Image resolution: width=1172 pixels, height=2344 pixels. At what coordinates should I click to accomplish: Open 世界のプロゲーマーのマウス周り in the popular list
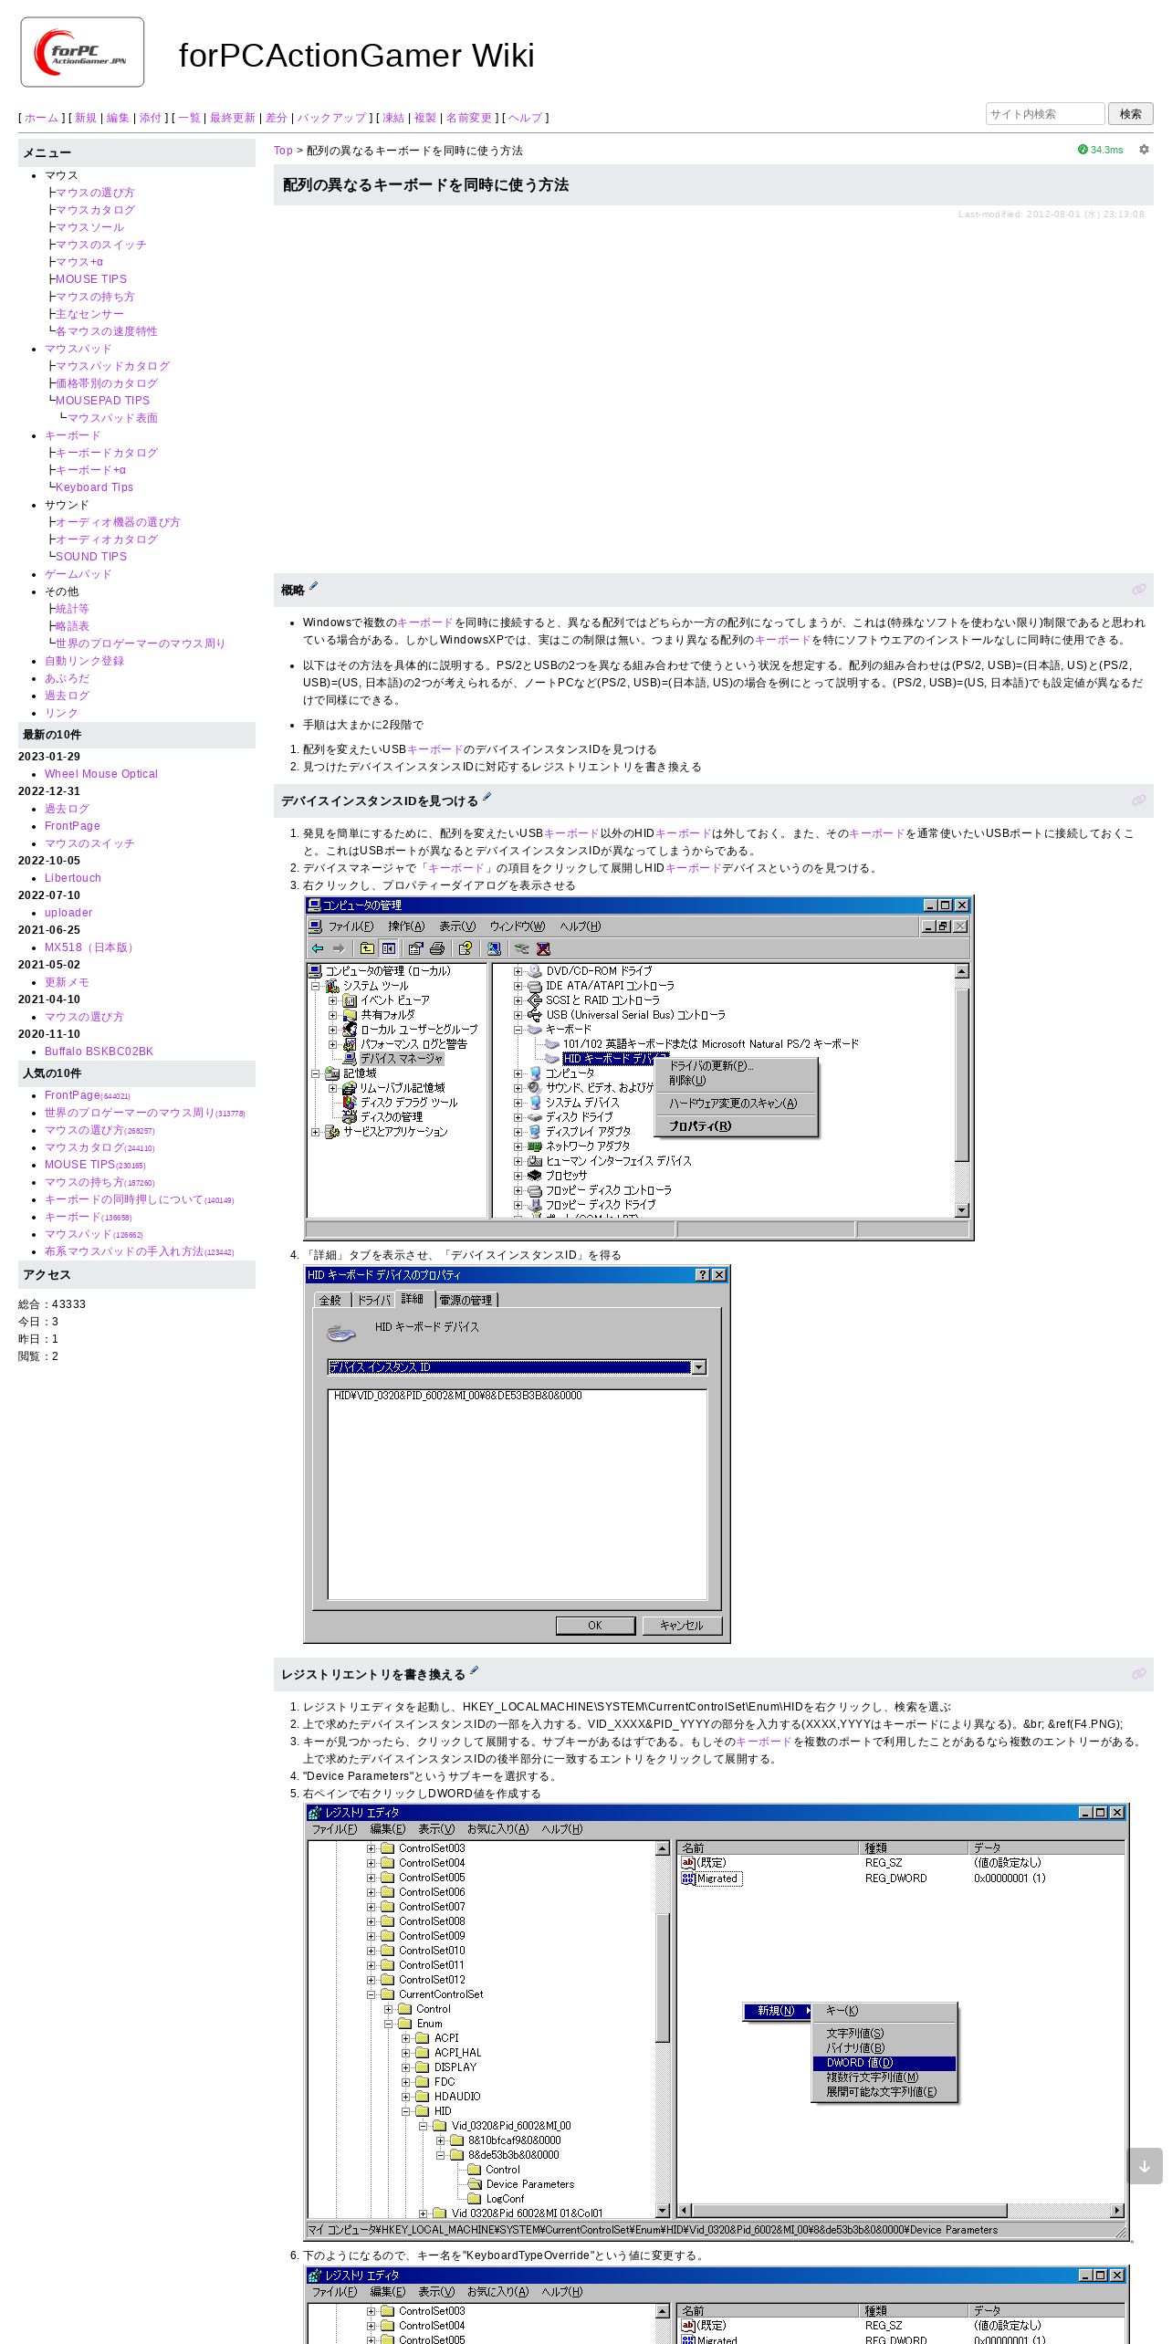pos(129,1113)
